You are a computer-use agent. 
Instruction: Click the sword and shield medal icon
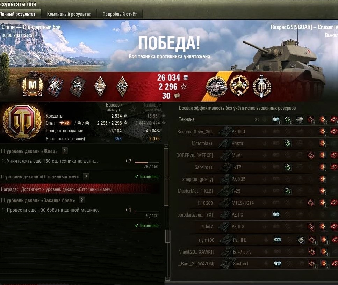click(x=262, y=86)
